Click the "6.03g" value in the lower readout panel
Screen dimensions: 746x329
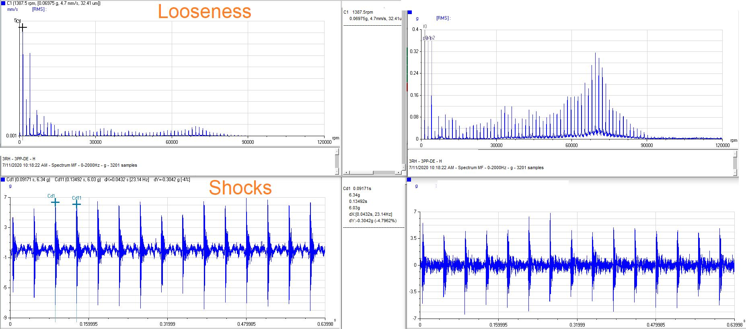(354, 208)
